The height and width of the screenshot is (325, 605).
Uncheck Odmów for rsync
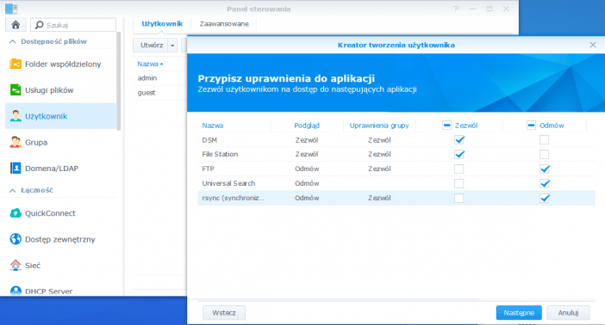tap(545, 199)
